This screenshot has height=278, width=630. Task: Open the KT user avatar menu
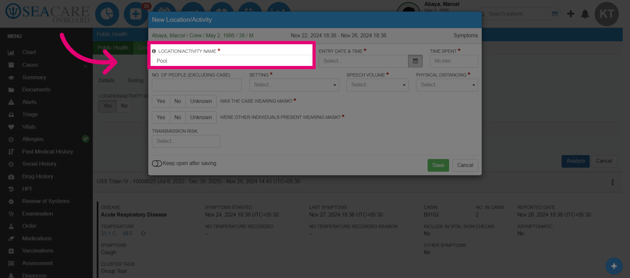point(607,14)
